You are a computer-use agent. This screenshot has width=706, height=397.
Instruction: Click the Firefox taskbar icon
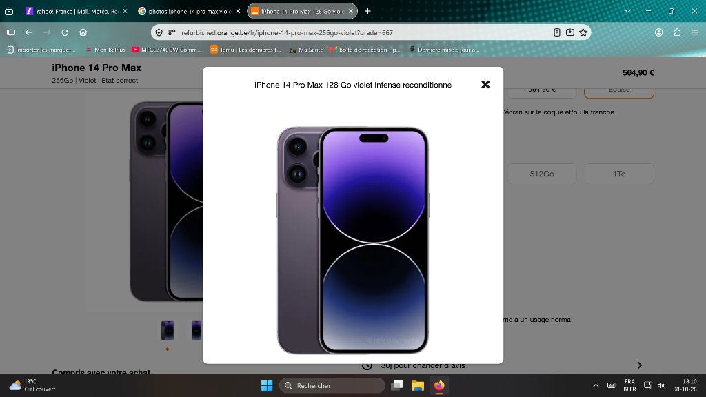pyautogui.click(x=439, y=386)
